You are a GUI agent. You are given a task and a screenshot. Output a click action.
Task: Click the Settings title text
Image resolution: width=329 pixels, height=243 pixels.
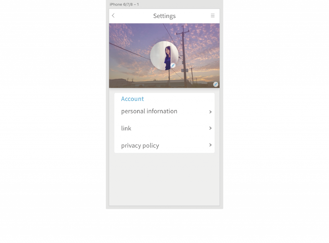164,16
